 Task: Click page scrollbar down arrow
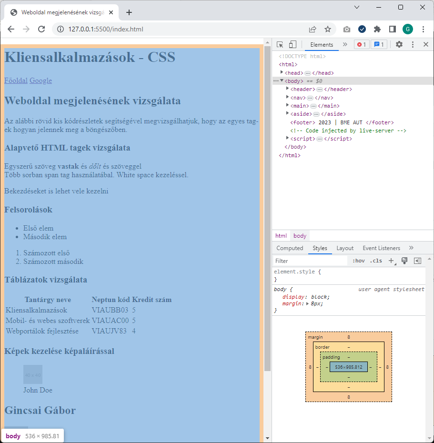pos(267,438)
